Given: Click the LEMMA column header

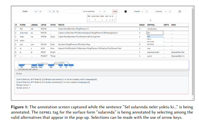Looking at the screenshot, I should 34,25.
